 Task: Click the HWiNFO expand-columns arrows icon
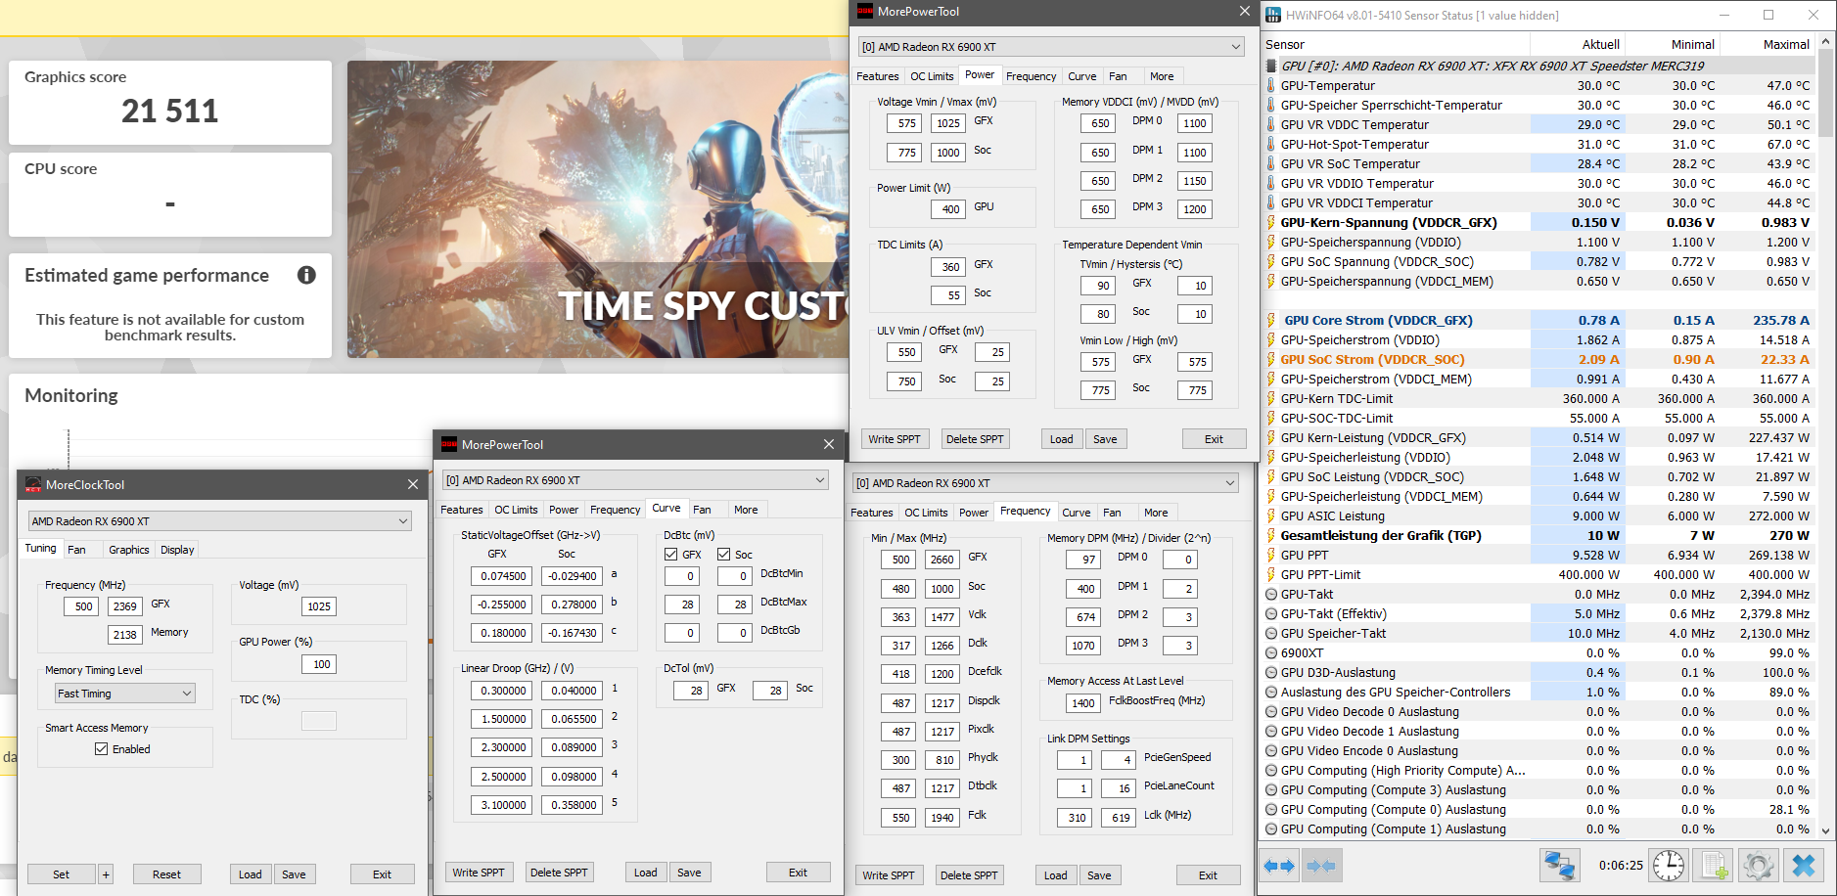[1278, 866]
